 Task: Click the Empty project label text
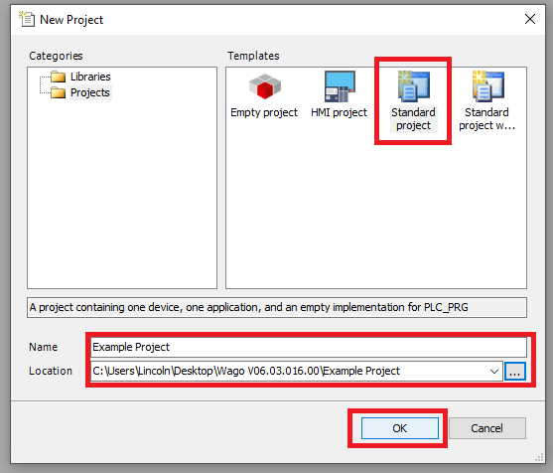(264, 112)
